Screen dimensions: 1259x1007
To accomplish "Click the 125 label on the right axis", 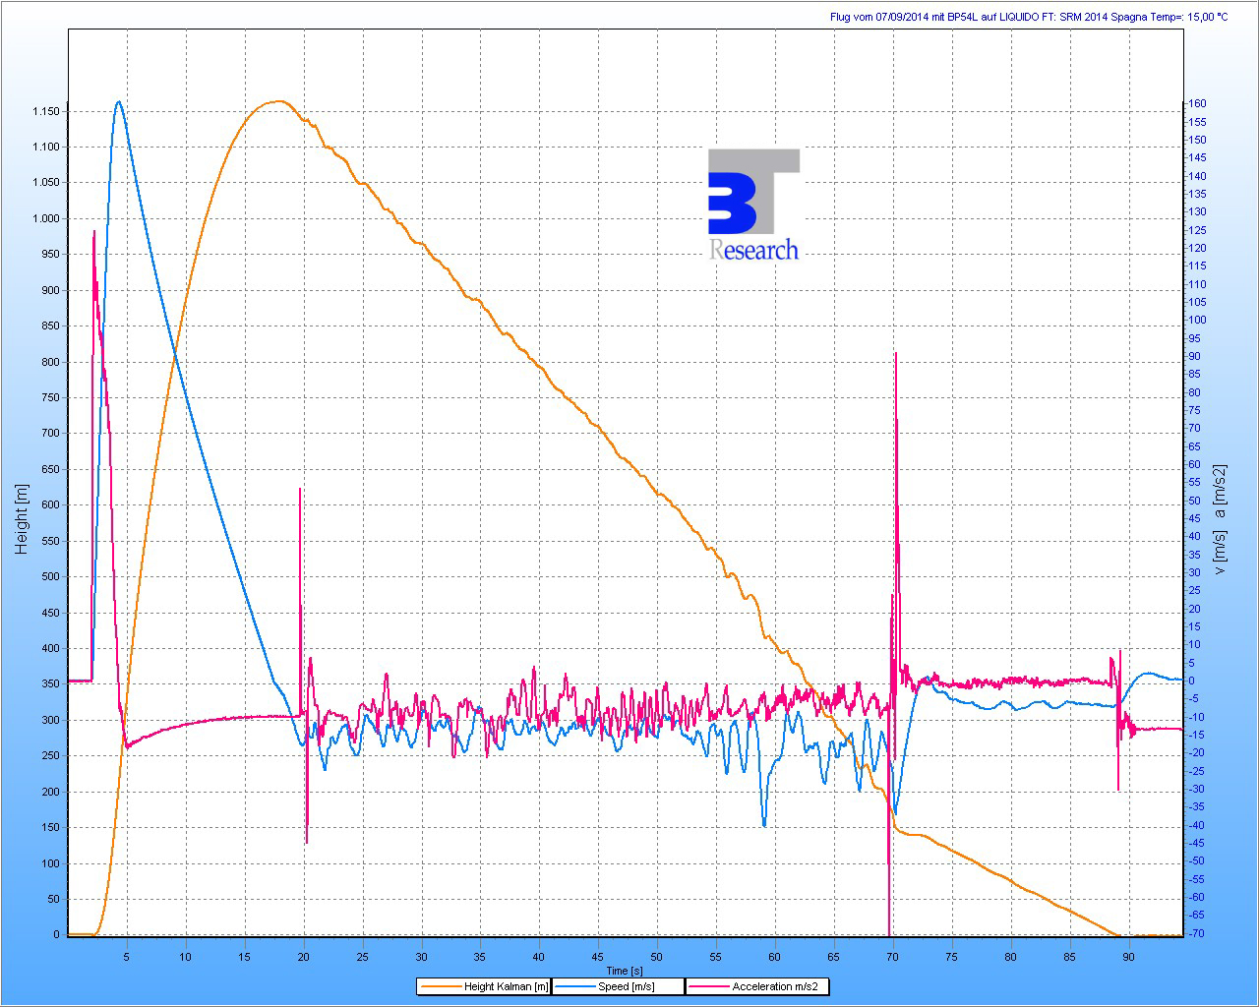I will [x=1197, y=230].
